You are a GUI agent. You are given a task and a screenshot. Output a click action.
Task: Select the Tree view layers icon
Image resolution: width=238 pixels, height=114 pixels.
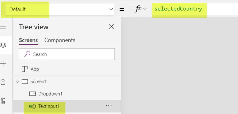(3, 45)
